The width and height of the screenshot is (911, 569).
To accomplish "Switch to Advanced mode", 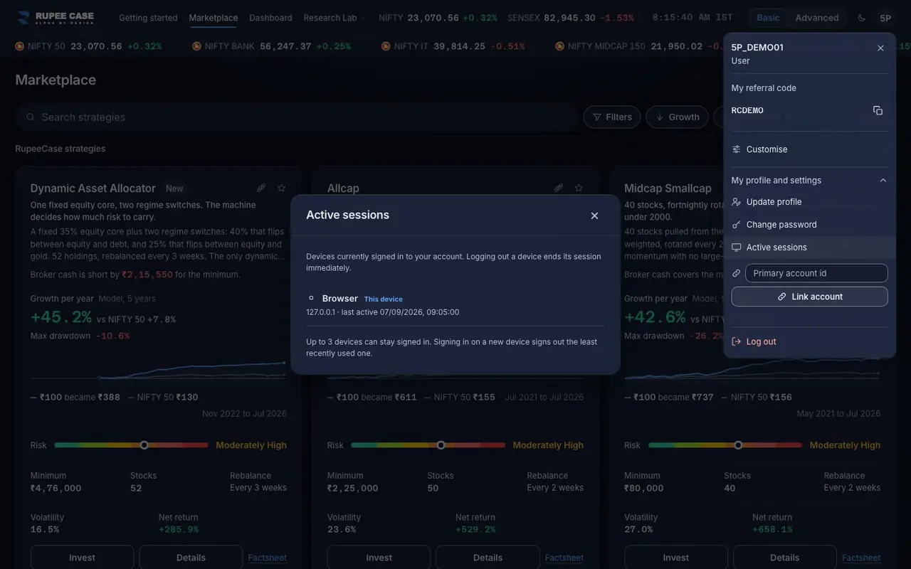I will 817,18.
